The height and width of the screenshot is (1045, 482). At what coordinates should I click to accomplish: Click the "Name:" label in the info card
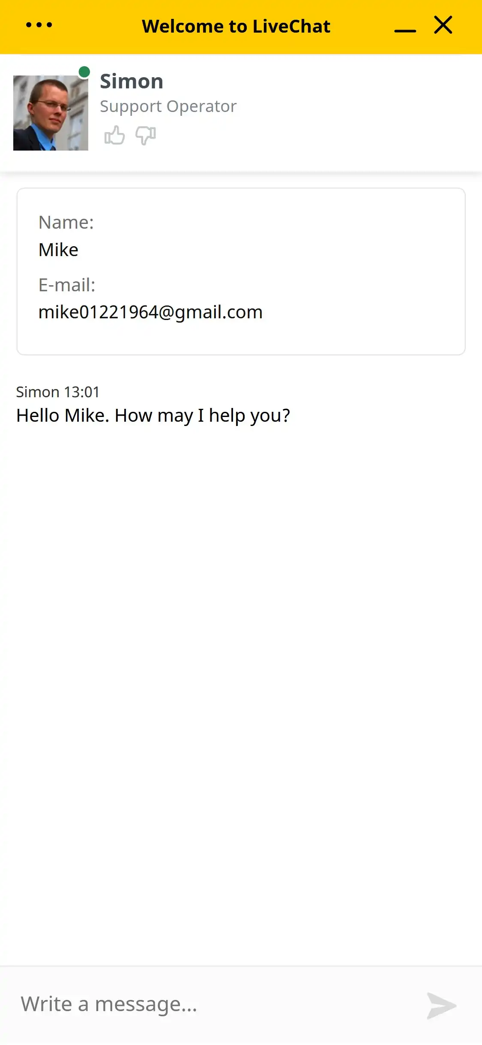tap(66, 223)
